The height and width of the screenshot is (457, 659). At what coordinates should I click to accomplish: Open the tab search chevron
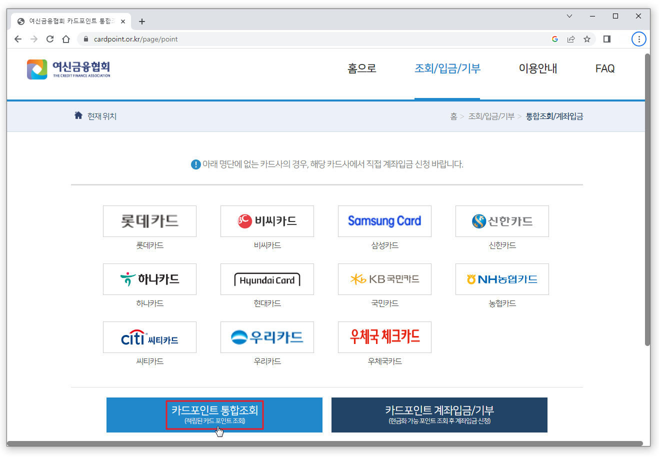click(x=569, y=16)
